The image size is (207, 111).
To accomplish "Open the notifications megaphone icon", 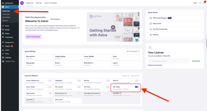I will click(x=204, y=3).
